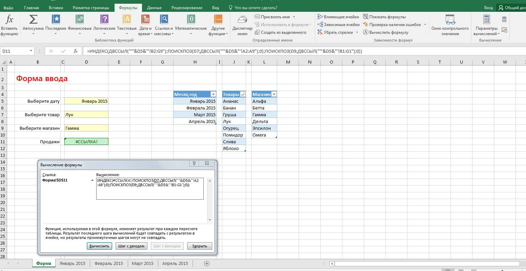Expand the Убрать стрелки dropdown arrow
526x271 pixels.
(x=357, y=32)
